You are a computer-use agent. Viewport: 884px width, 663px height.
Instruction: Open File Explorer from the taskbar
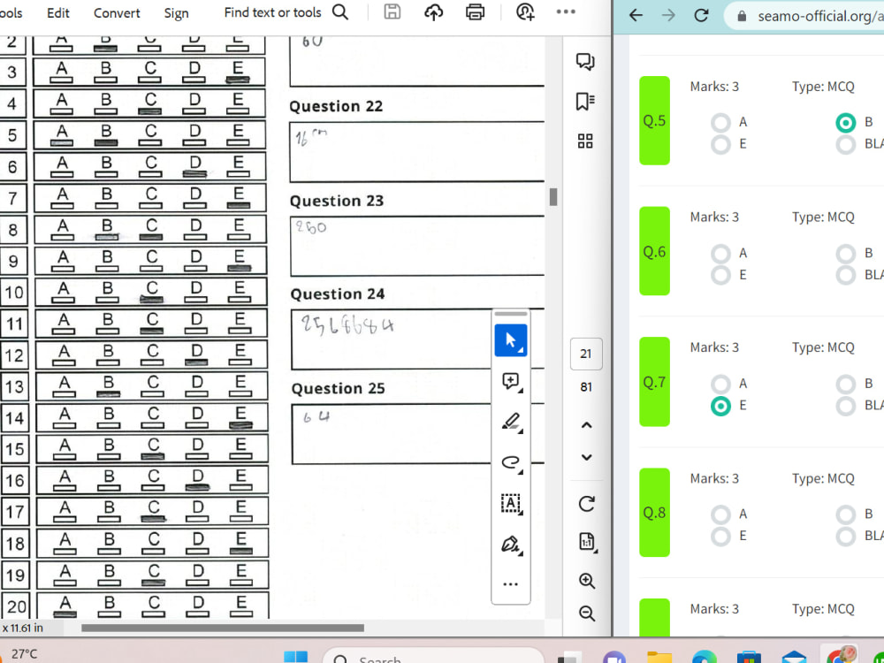pyautogui.click(x=659, y=657)
